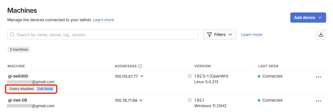Click owner email under gl-inet-08

pyautogui.click(x=31, y=106)
